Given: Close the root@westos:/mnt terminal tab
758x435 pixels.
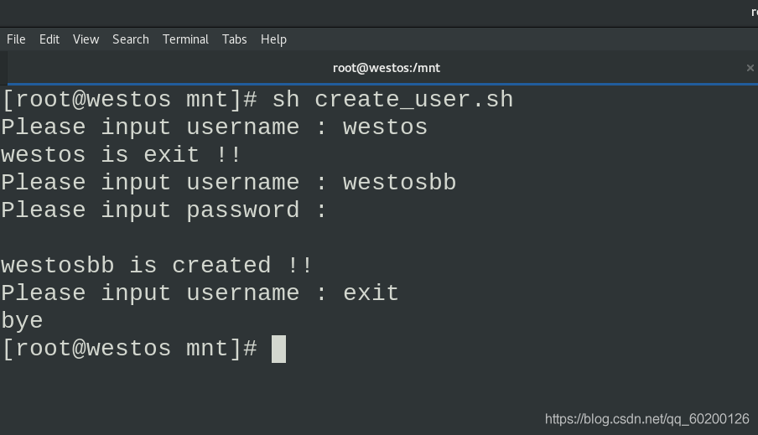Looking at the screenshot, I should point(750,68).
